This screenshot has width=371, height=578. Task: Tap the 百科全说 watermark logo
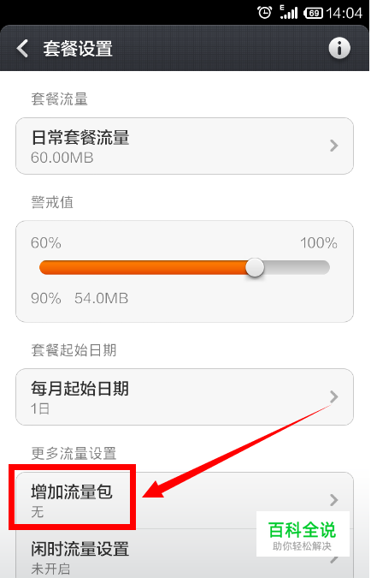point(303,534)
